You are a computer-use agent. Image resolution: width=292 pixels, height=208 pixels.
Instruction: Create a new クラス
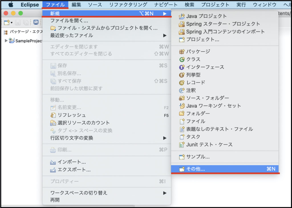225,59
